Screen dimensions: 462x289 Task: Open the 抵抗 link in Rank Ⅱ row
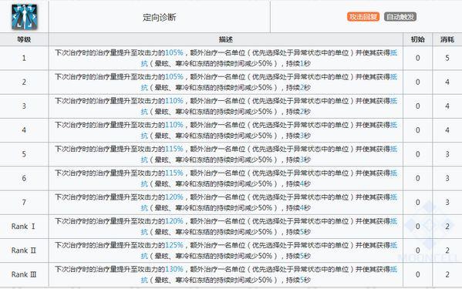393,245
